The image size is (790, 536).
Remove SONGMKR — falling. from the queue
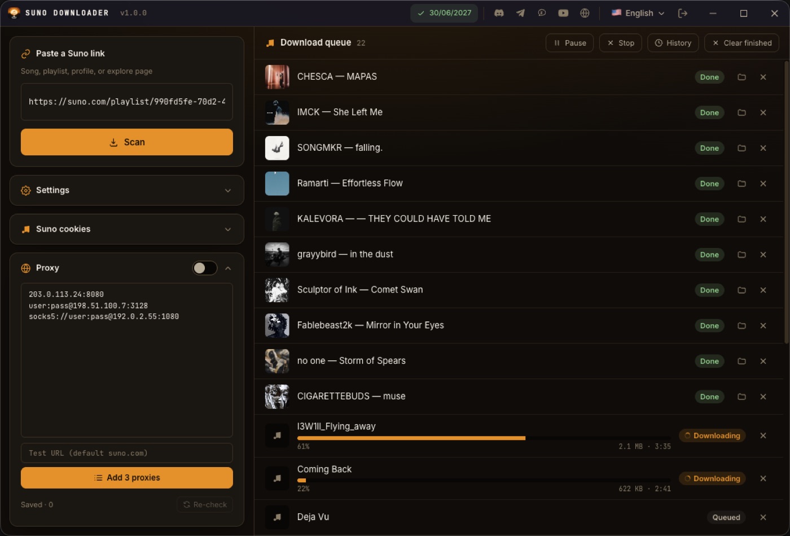click(763, 148)
